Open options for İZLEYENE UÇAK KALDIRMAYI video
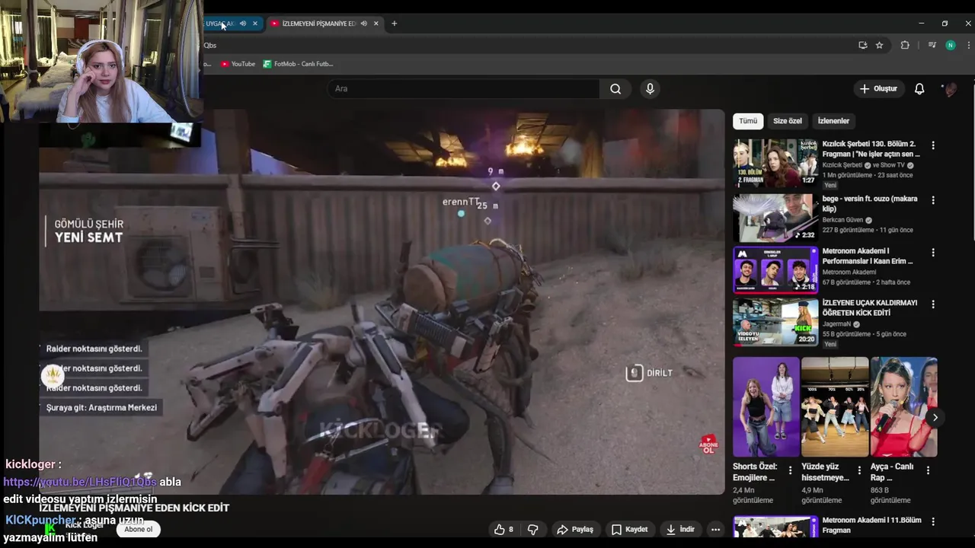Viewport: 975px width, 548px height. coord(933,304)
